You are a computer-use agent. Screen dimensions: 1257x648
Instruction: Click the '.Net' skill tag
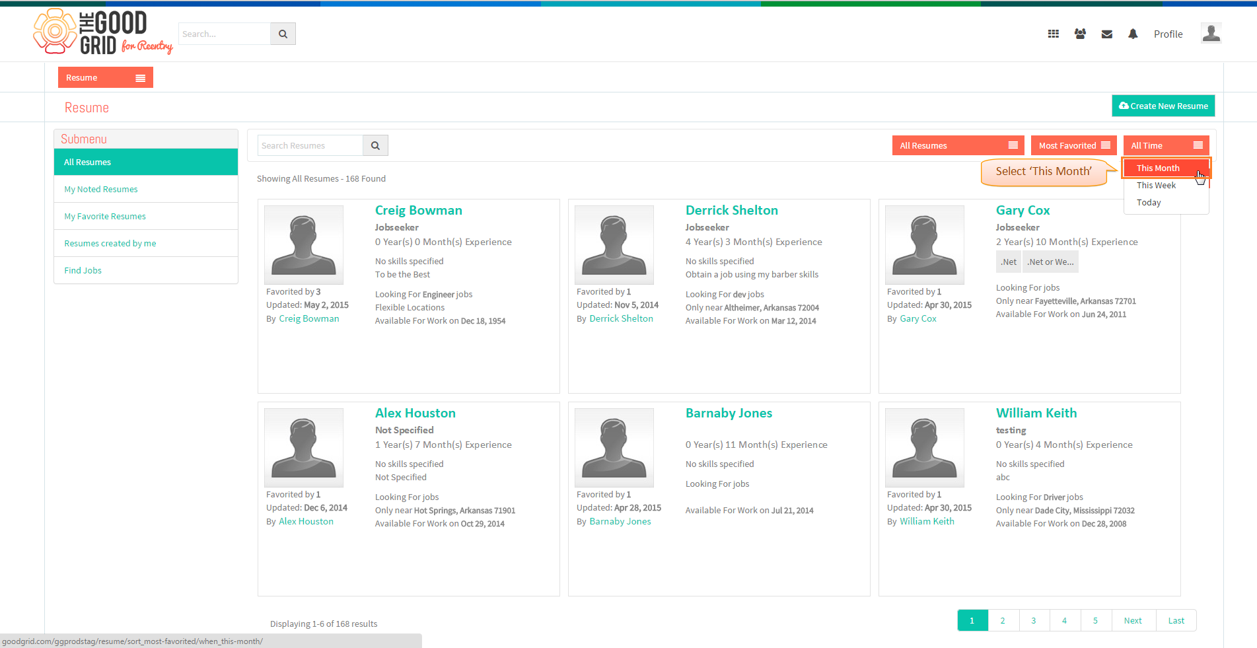1009,262
